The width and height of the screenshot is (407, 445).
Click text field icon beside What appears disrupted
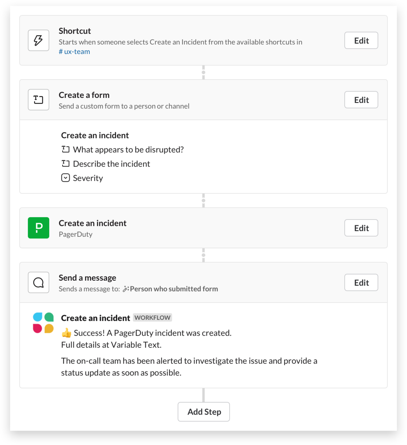65,149
